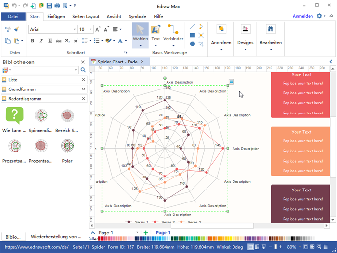Viewport: 337px width, 253px height.
Task: Toggle Strikethrough (abc) formatting
Action: (x=58, y=41)
